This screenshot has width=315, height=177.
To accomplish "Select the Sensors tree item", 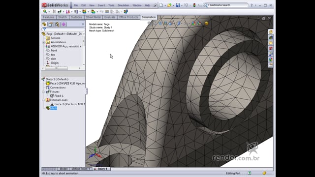I will tap(55, 38).
